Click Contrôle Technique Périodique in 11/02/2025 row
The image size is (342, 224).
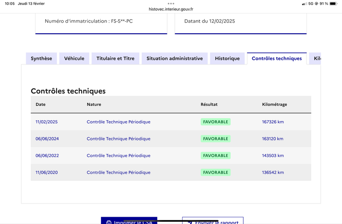click(118, 122)
